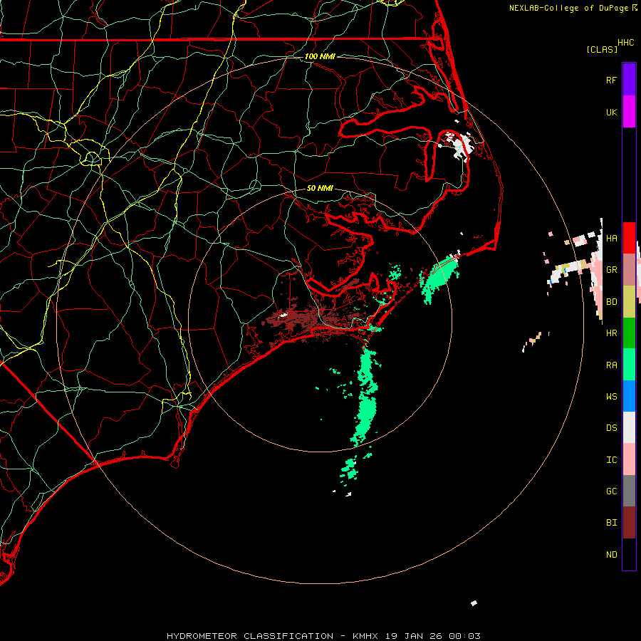Image resolution: width=641 pixels, height=641 pixels.
Task: Click the UK magenta legend swatch
Action: [629, 112]
